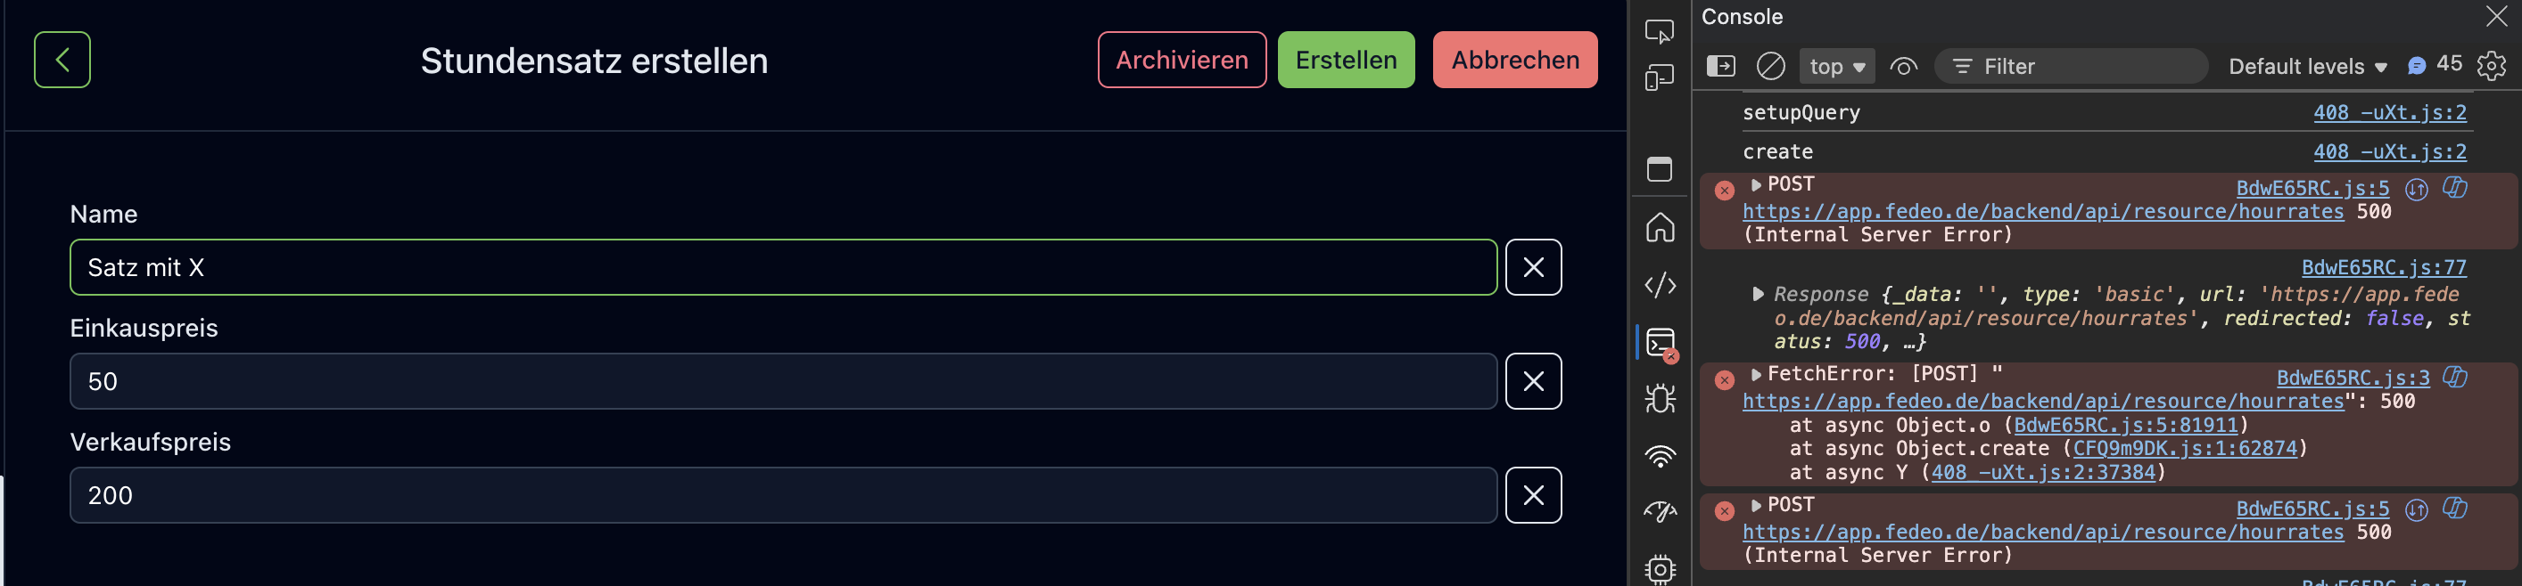
Task: Select the performance gauge icon in the sidebar
Action: (1660, 509)
